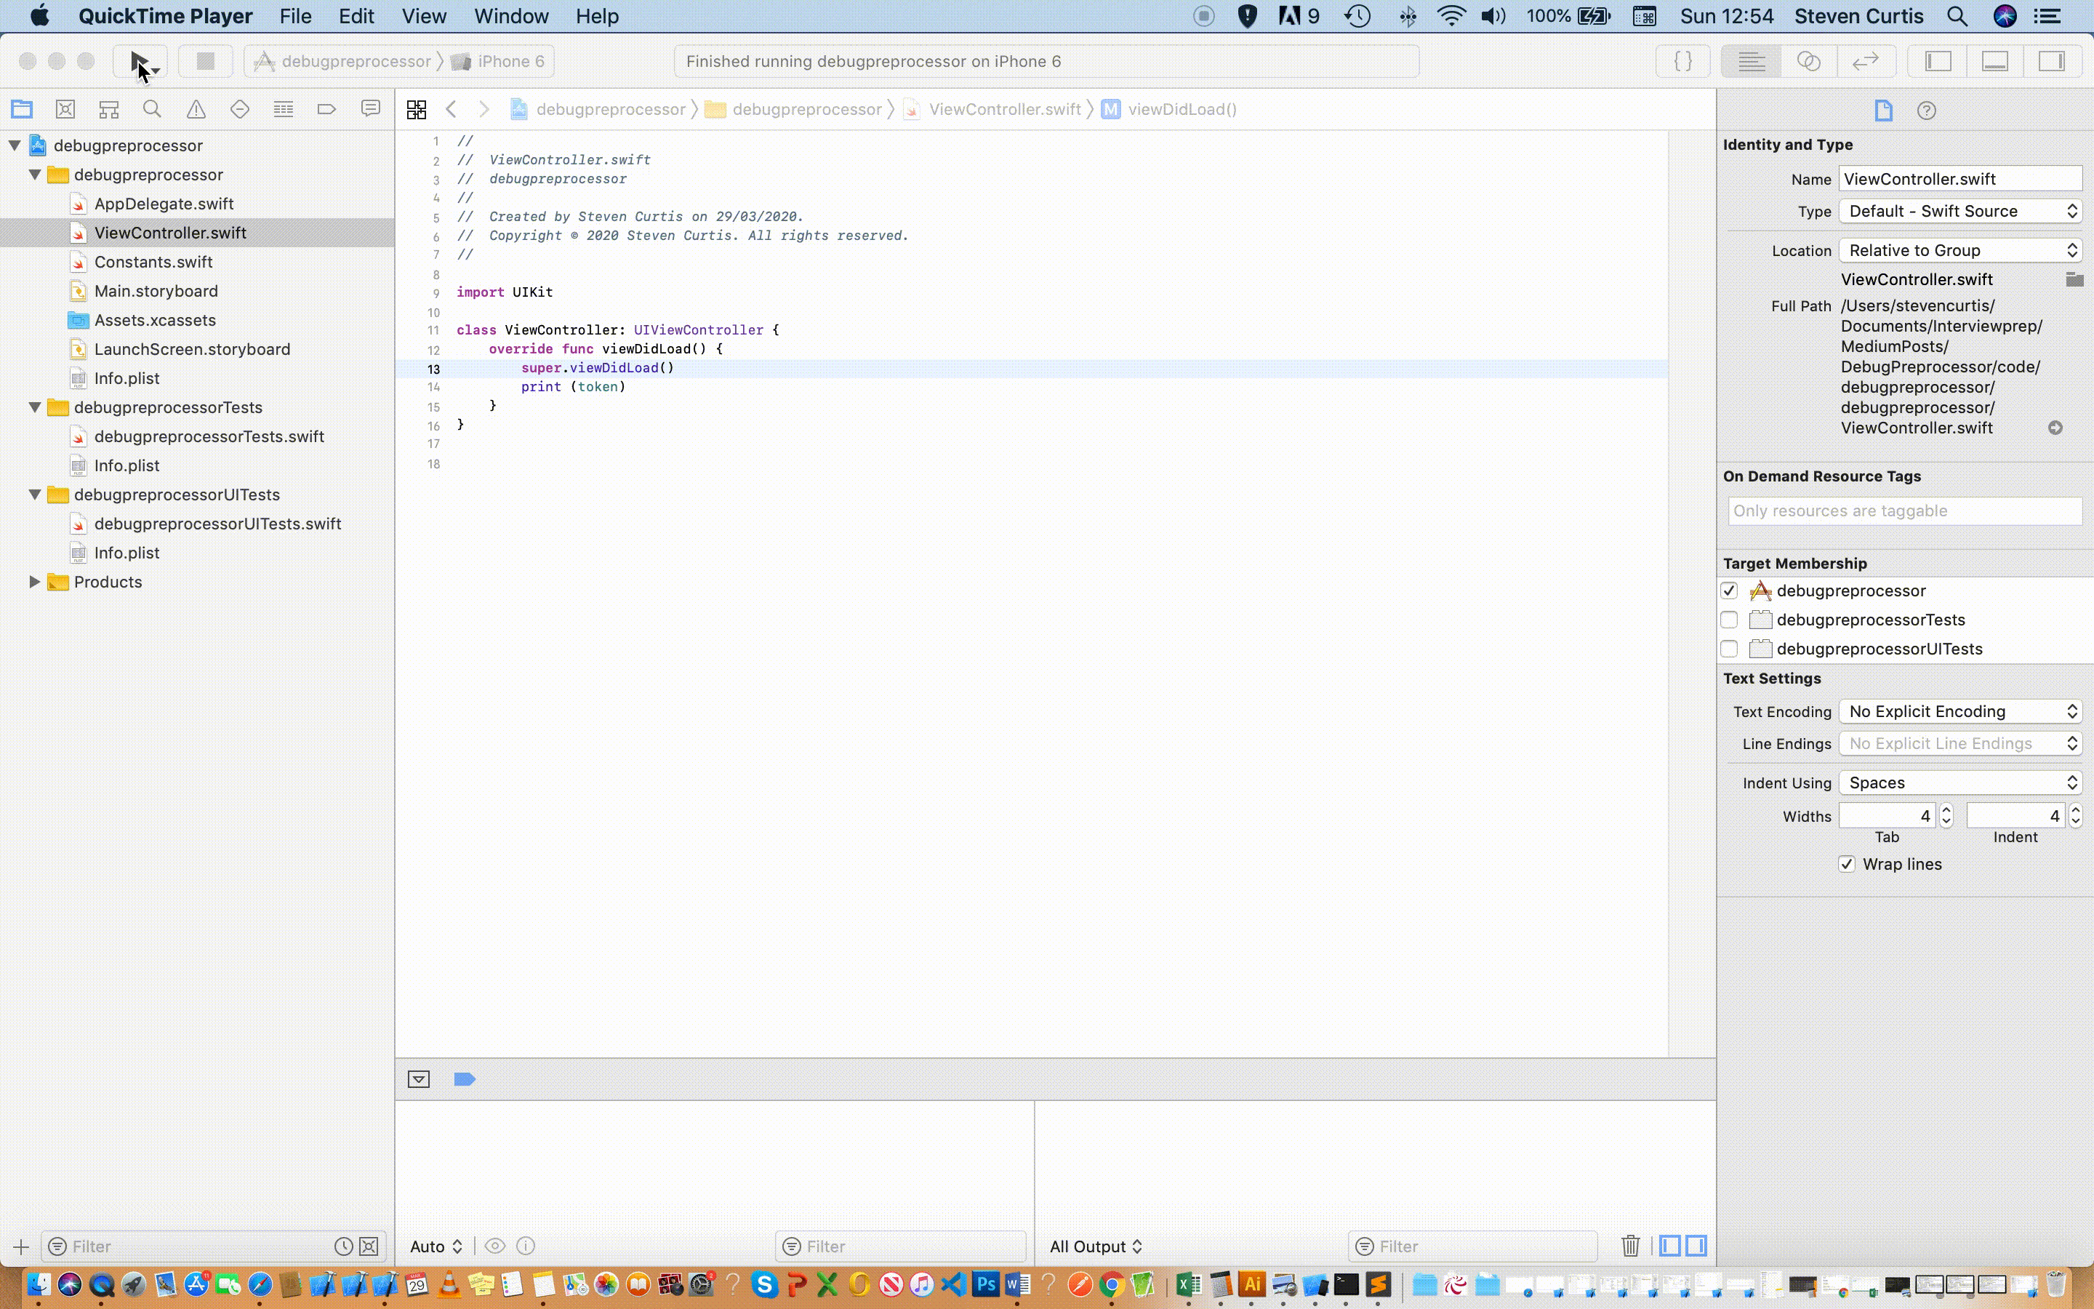Click the Quick Look eye icon in debug bar
Viewport: 2094px width, 1309px height.
[495, 1246]
